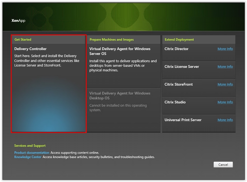Open More Info for Citrix Studio
Image resolution: width=247 pixels, height=182 pixels.
click(225, 102)
